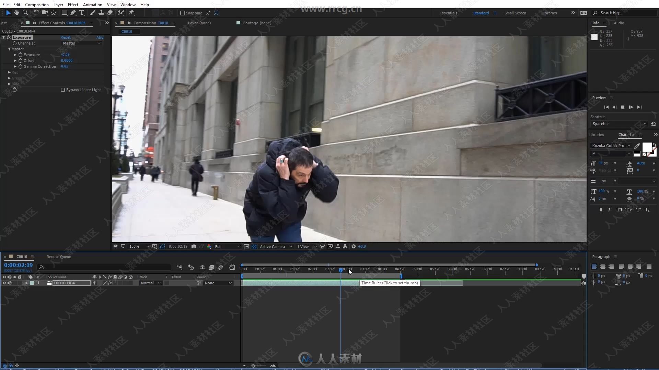Expand the Gamma Correction property
This screenshot has width=659, height=370.
click(15, 66)
